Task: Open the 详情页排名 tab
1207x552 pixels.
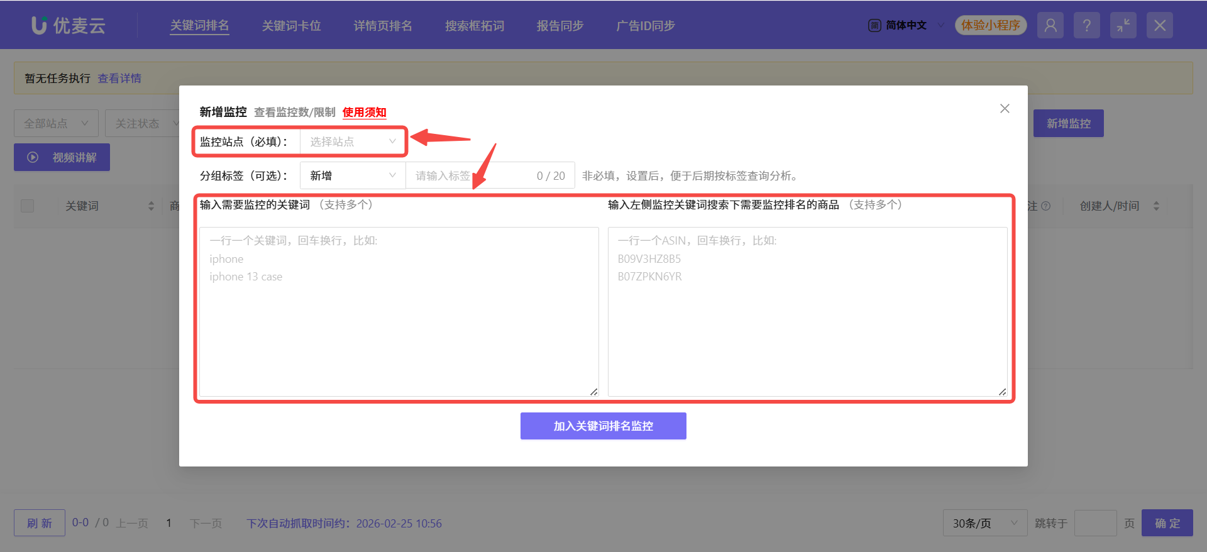Action: point(383,25)
